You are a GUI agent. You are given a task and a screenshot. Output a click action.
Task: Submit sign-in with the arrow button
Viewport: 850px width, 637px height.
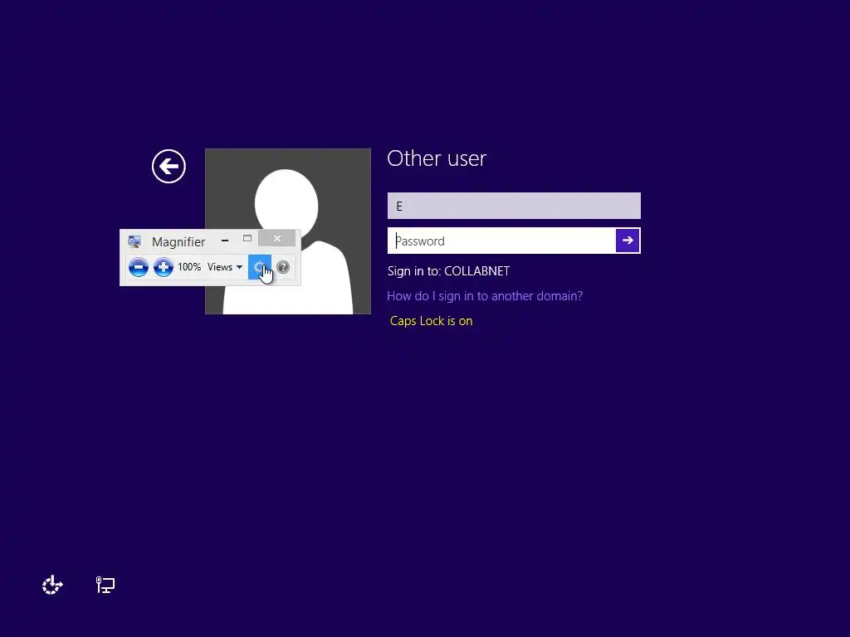click(x=628, y=241)
